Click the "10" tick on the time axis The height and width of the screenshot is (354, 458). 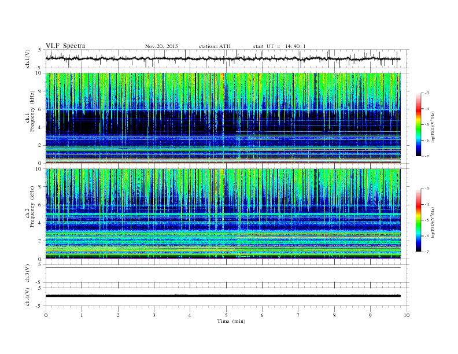[x=407, y=315]
